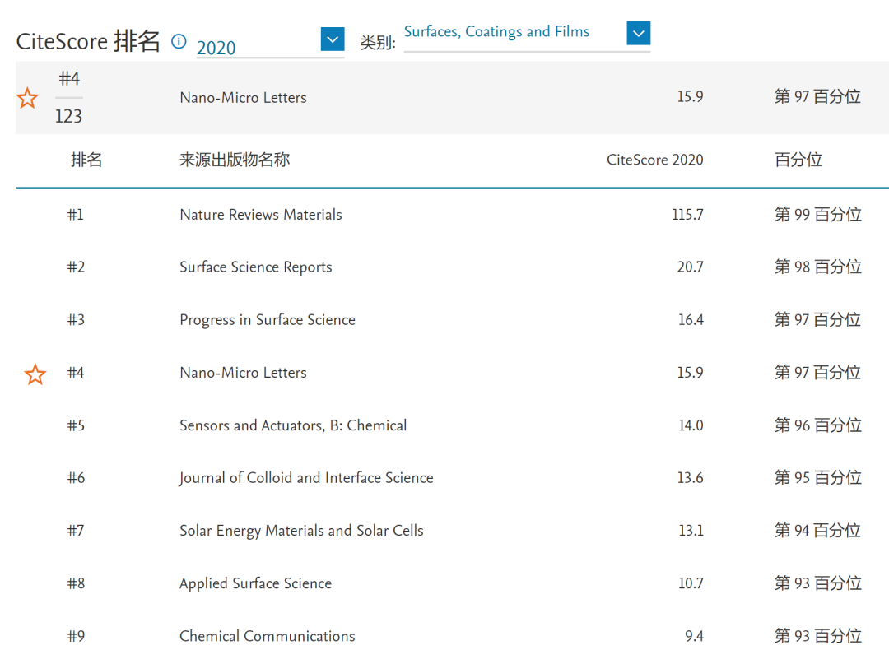Click the 来源出版物名称 column header
Screen dimensions: 889x664
[x=235, y=160]
